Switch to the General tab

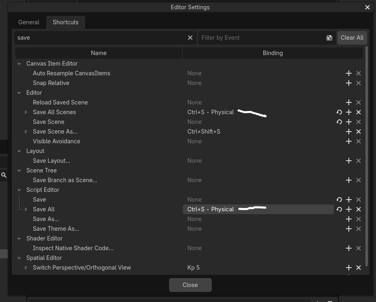coord(29,22)
